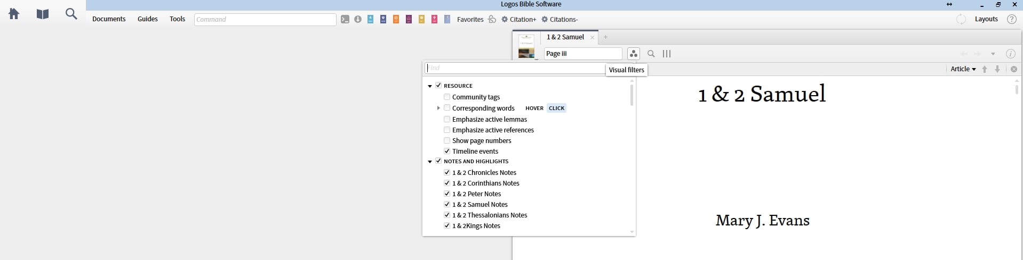Go to previous article with up arrow
The width and height of the screenshot is (1023, 260).
985,69
